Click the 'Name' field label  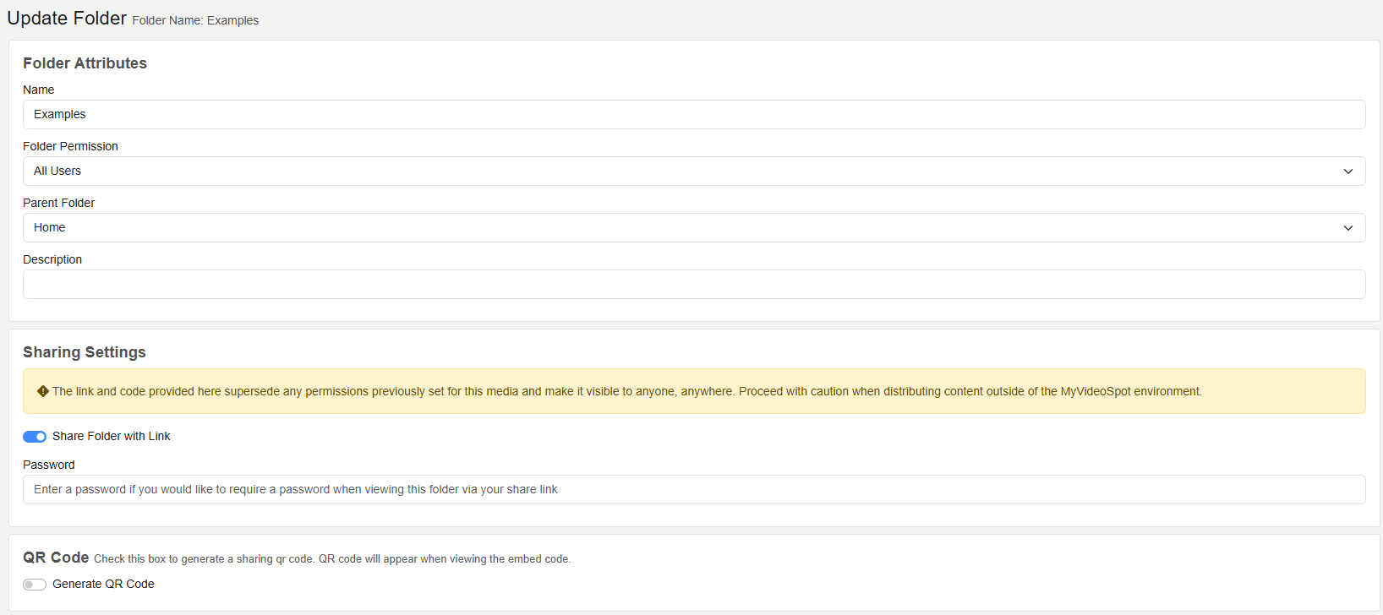38,90
